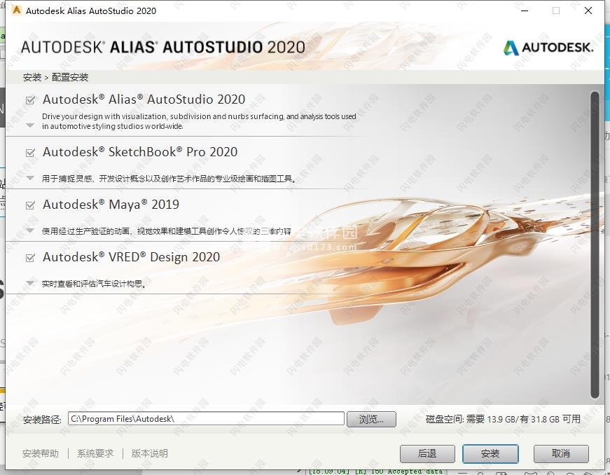The width and height of the screenshot is (610, 475).
Task: Click the installation path input field
Action: (206, 418)
